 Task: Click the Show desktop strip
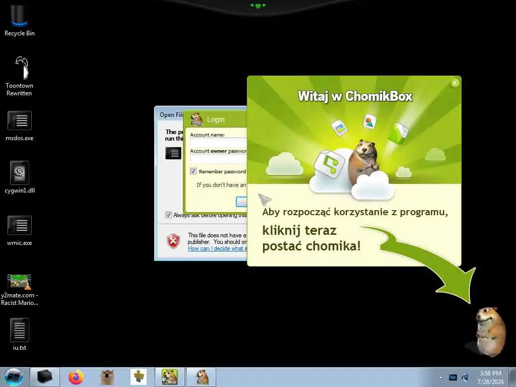pyautogui.click(x=513, y=377)
